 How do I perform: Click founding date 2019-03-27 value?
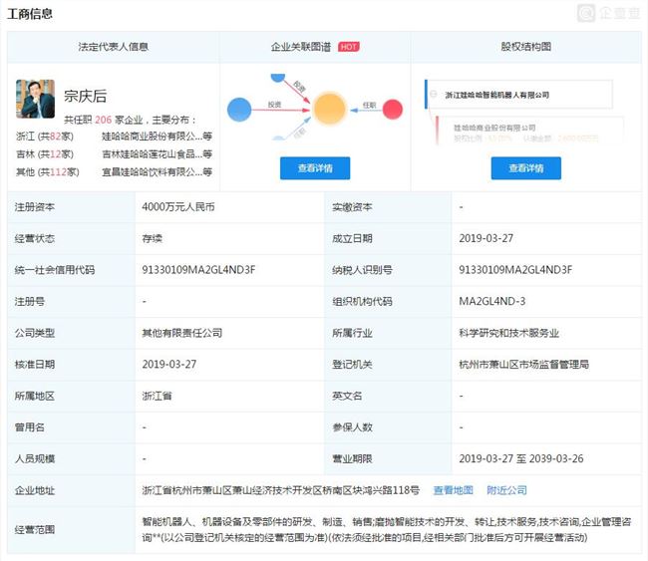486,238
